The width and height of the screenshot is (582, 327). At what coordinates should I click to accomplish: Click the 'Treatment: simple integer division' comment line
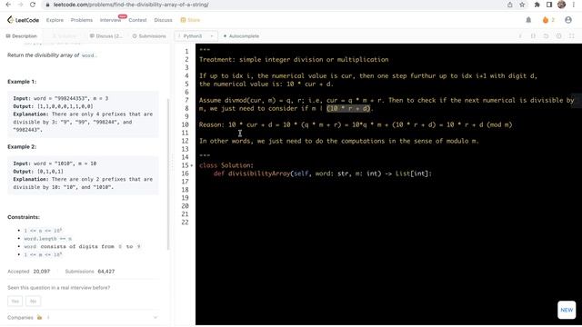click(x=294, y=59)
